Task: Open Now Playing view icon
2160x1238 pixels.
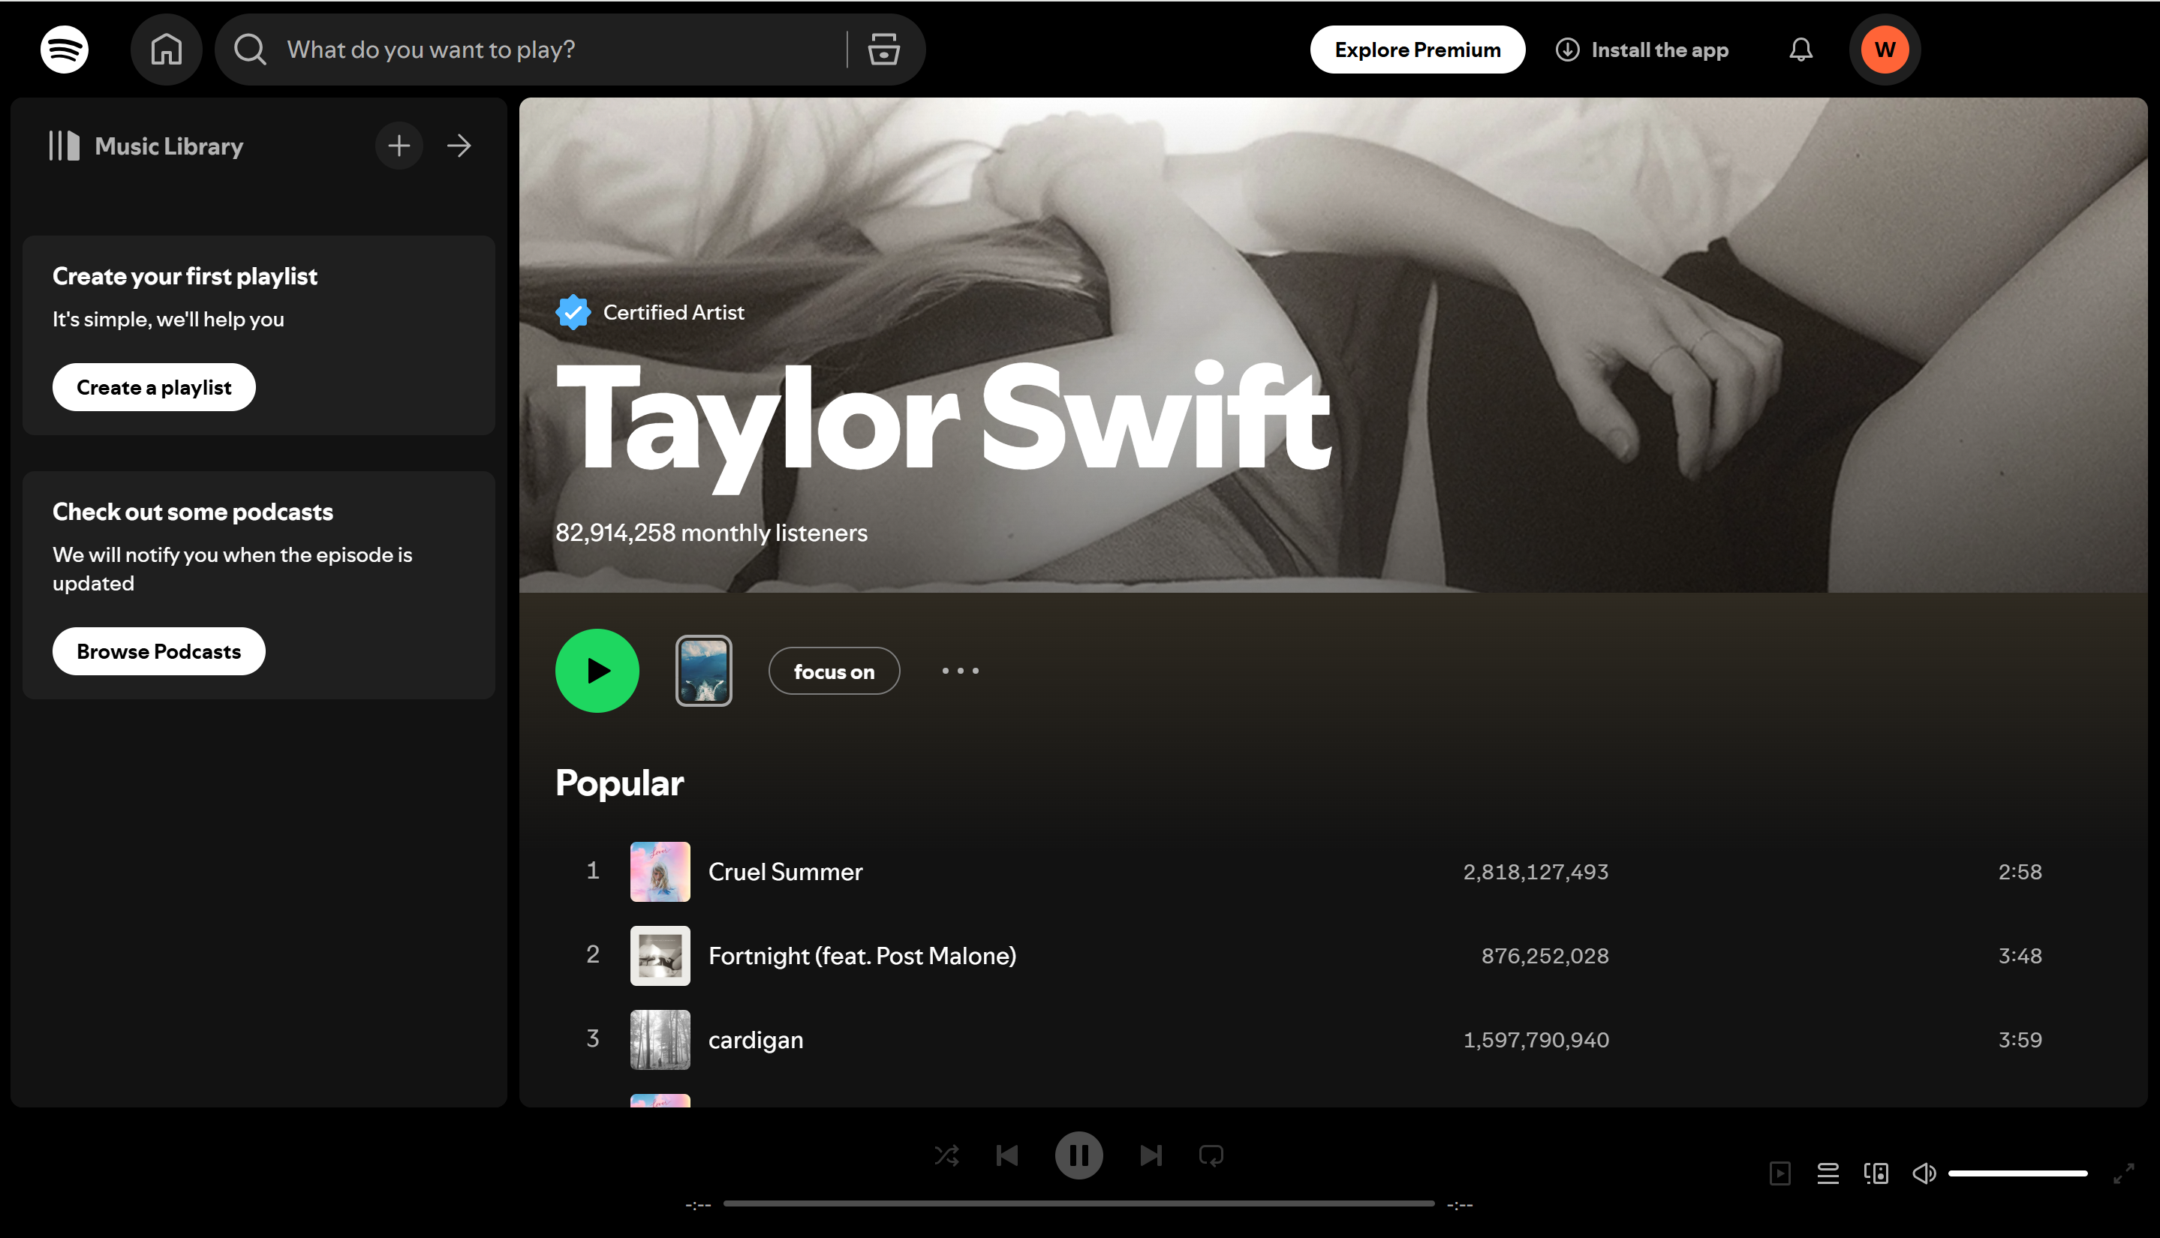Action: pyautogui.click(x=1780, y=1173)
